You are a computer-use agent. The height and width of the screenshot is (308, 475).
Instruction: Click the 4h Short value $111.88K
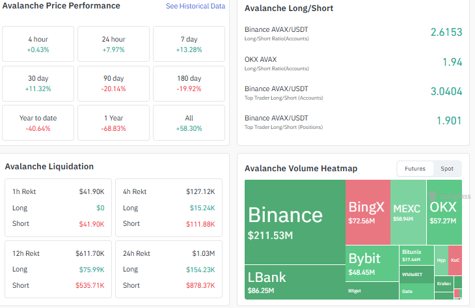pyautogui.click(x=200, y=225)
